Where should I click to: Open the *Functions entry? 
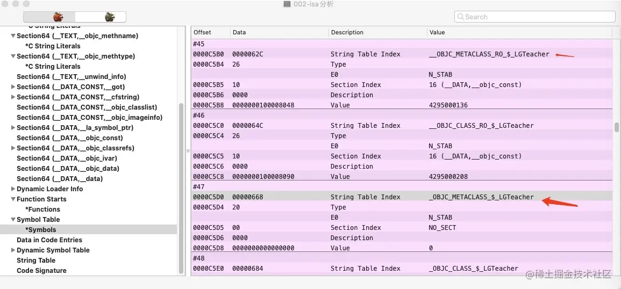43,209
